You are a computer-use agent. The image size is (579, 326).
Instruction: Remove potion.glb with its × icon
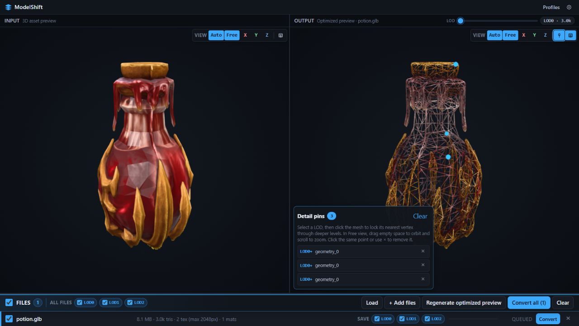[568, 318]
